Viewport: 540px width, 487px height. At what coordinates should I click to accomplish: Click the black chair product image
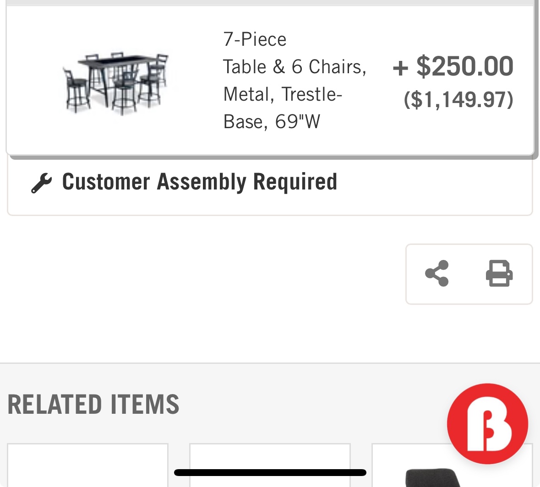pyautogui.click(x=433, y=478)
